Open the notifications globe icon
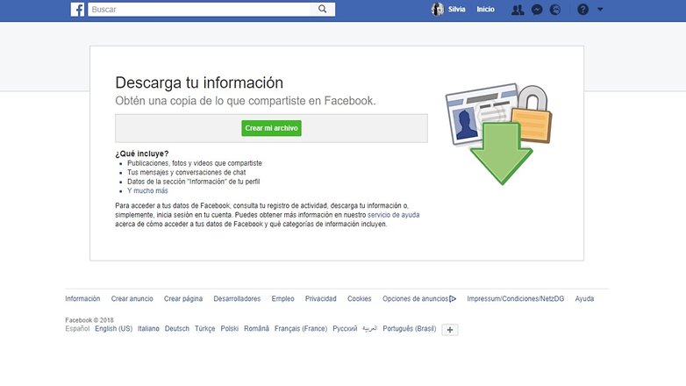 pyautogui.click(x=555, y=10)
